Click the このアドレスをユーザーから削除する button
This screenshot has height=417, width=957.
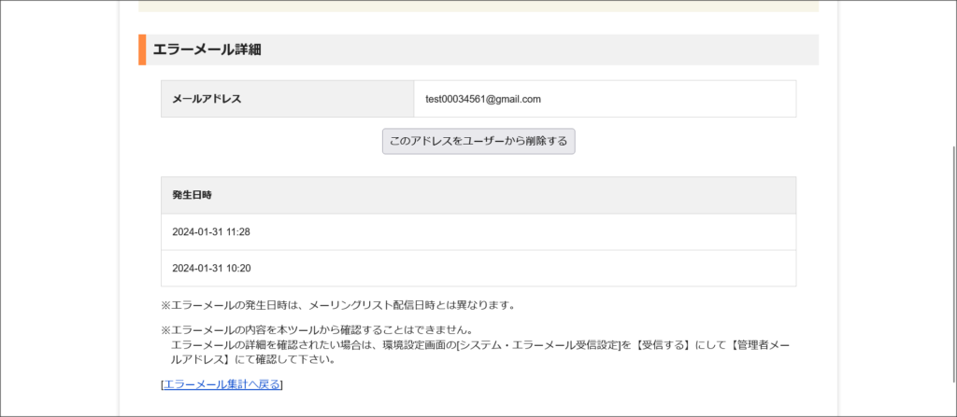pos(478,142)
